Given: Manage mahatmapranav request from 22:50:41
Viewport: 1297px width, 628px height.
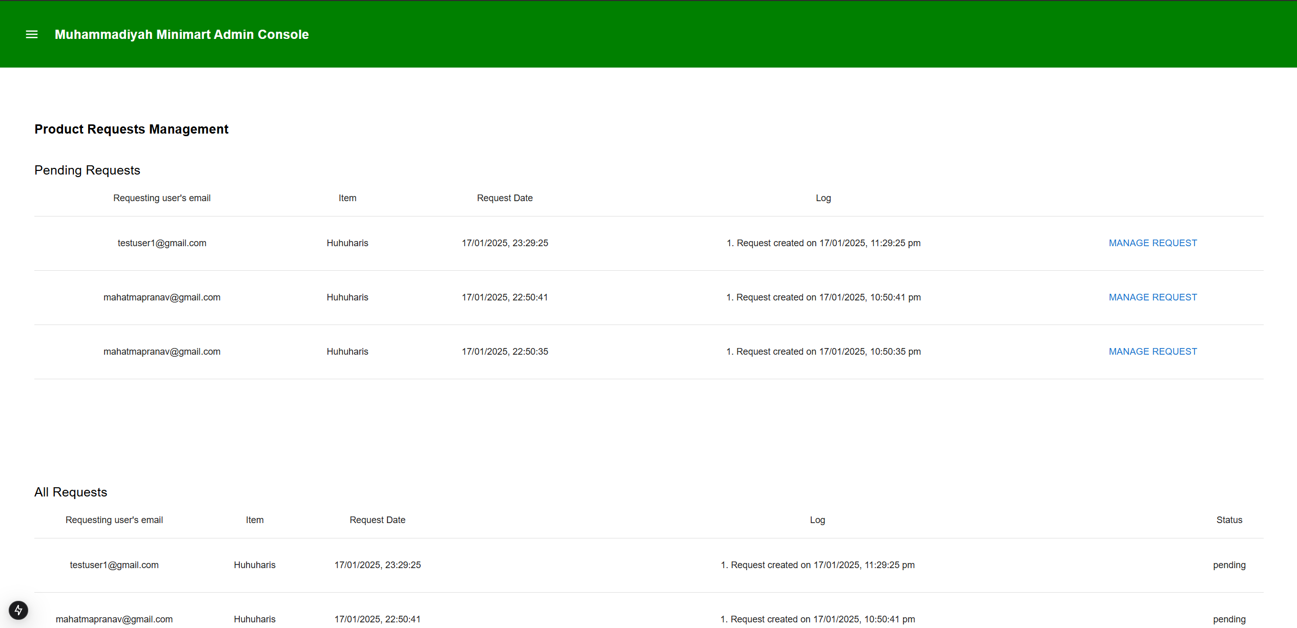Looking at the screenshot, I should [1152, 297].
